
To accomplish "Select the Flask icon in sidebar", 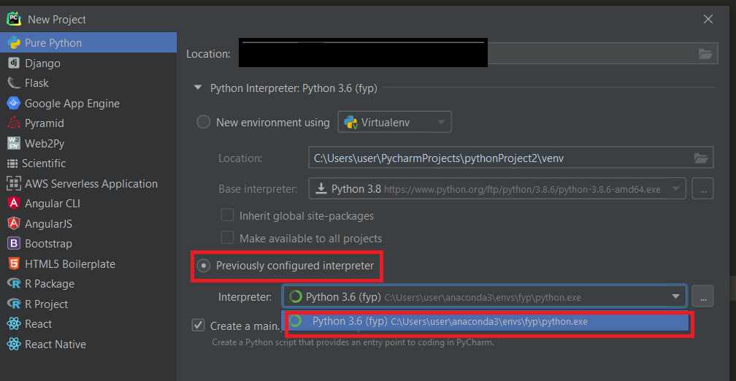I will coord(13,83).
